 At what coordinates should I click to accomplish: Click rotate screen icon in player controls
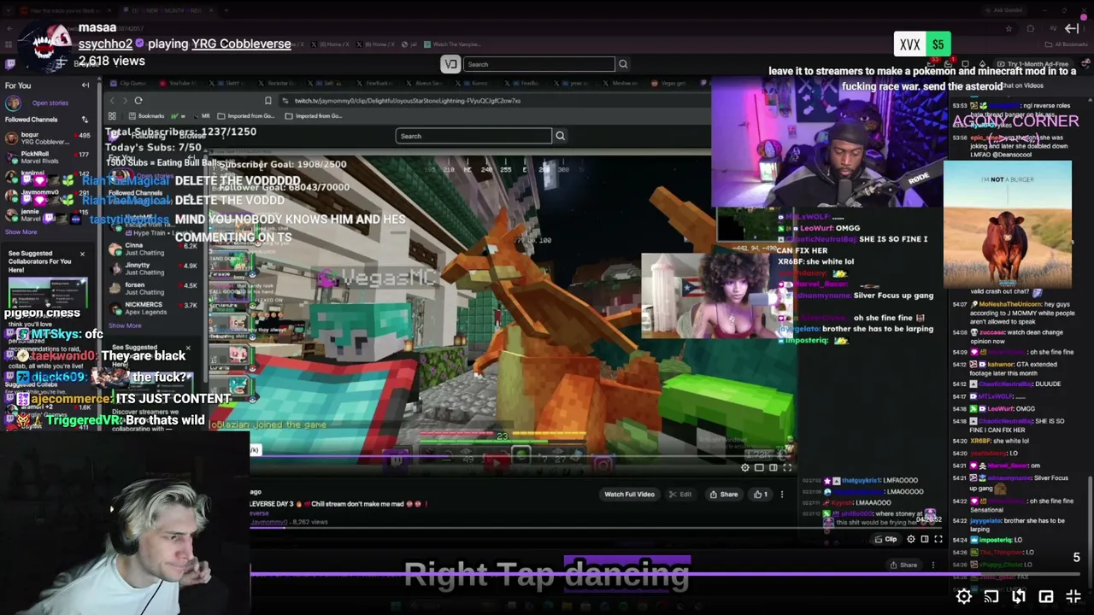pyautogui.click(x=1019, y=597)
